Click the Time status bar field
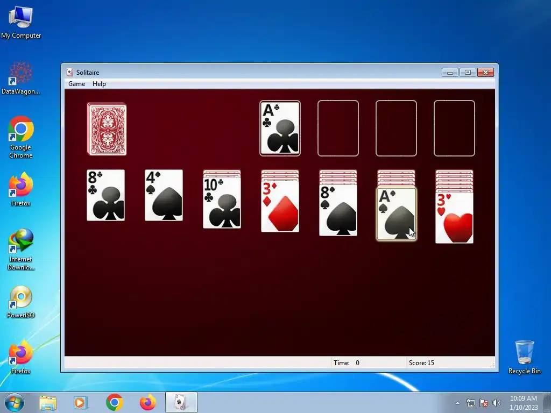 point(368,363)
